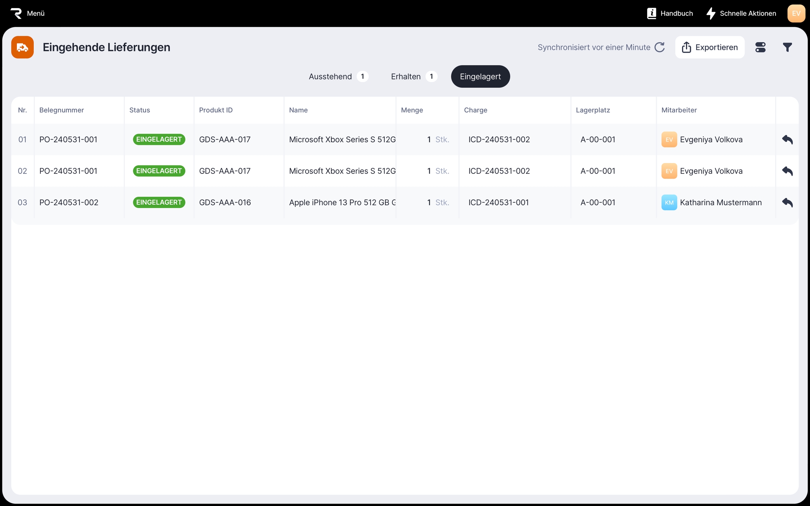Open the Handbuch manual
810x506 pixels.
point(670,13)
